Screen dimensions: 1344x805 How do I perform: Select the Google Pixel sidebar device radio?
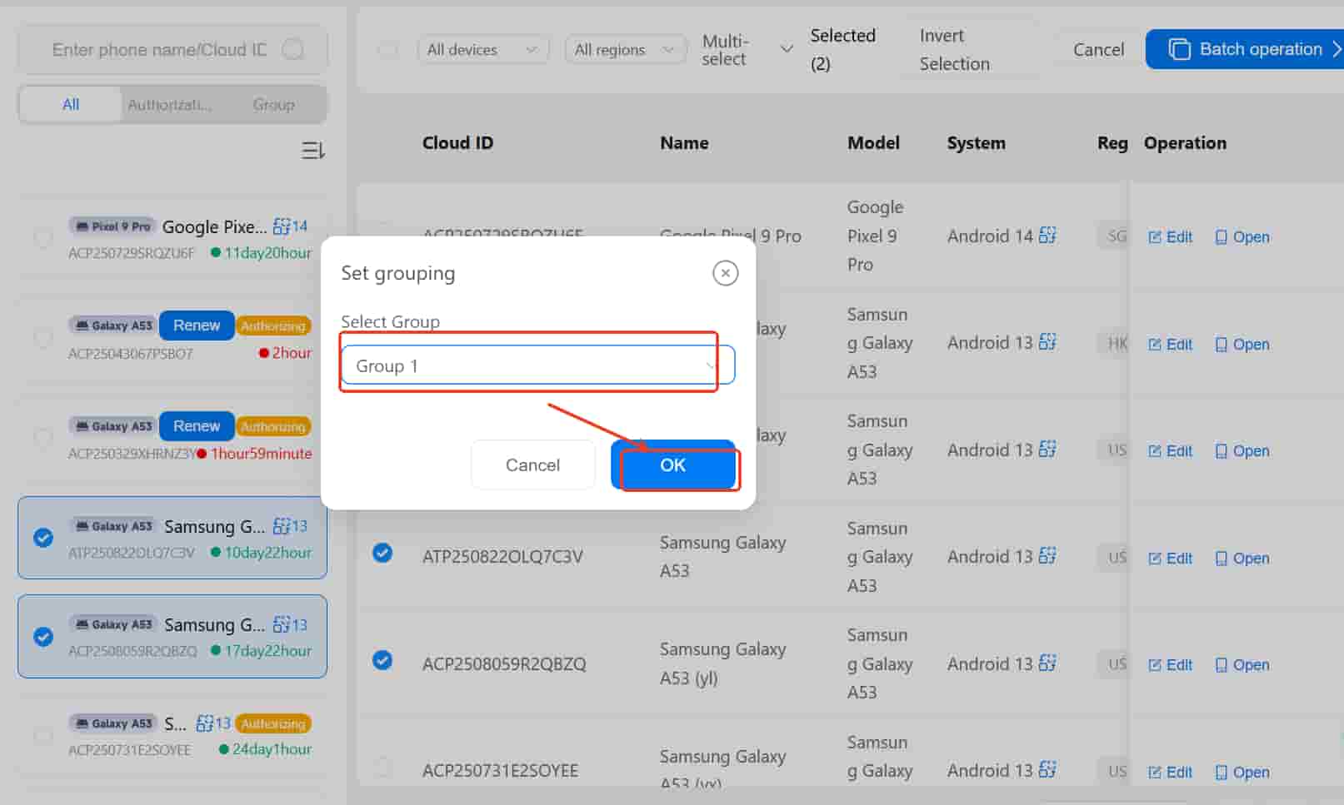click(x=42, y=239)
